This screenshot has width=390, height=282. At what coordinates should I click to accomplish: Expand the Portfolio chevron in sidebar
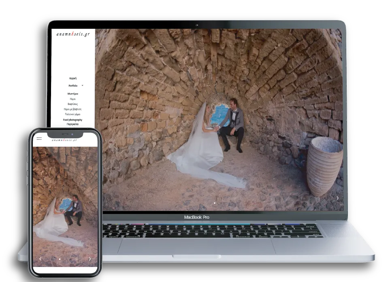(82, 85)
